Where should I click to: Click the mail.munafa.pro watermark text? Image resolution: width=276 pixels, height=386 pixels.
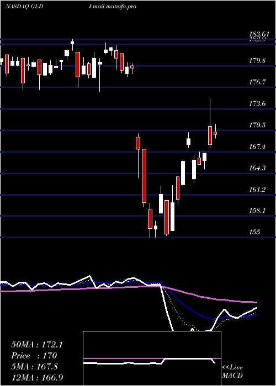point(114,7)
